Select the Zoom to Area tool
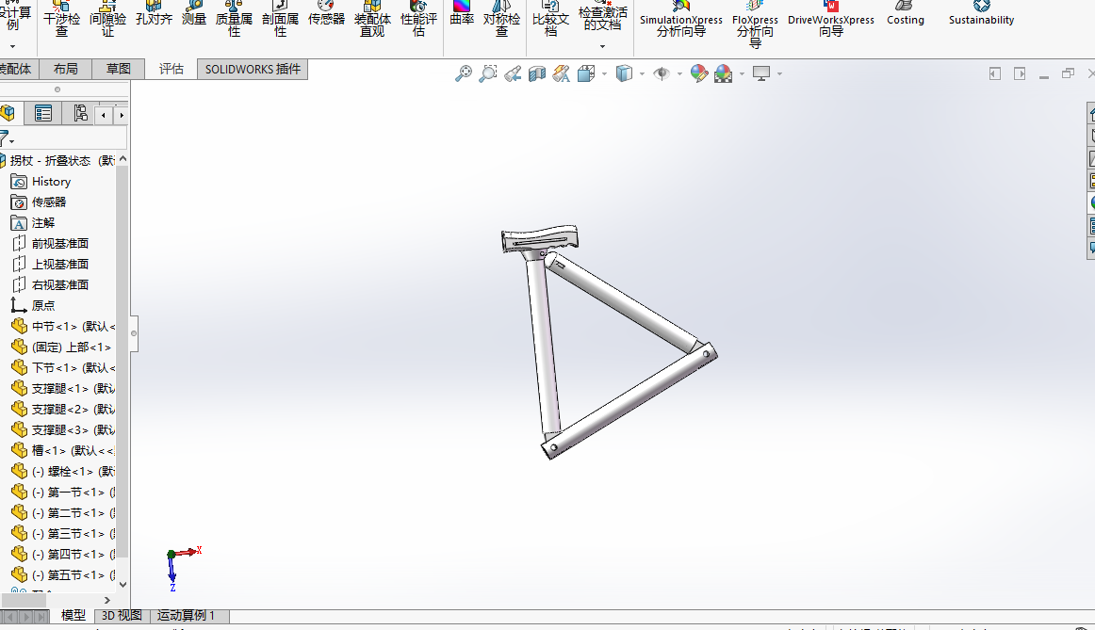 487,73
